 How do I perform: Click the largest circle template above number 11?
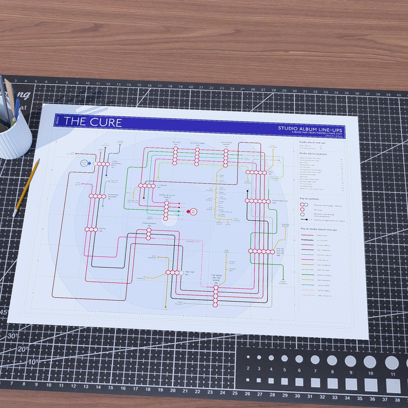click(x=392, y=363)
